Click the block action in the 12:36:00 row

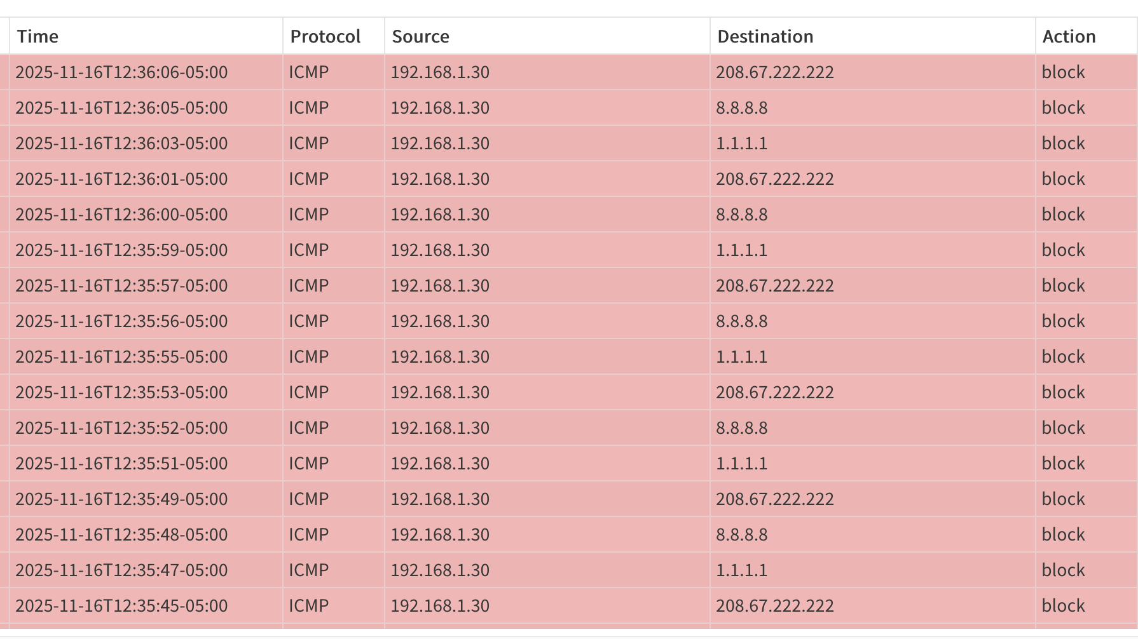coord(1063,215)
